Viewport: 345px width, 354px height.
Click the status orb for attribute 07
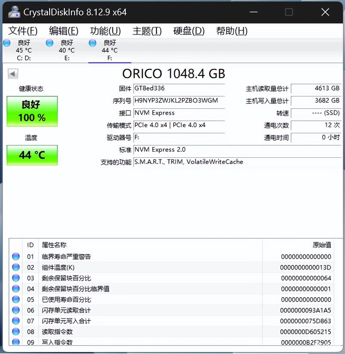tap(16, 321)
